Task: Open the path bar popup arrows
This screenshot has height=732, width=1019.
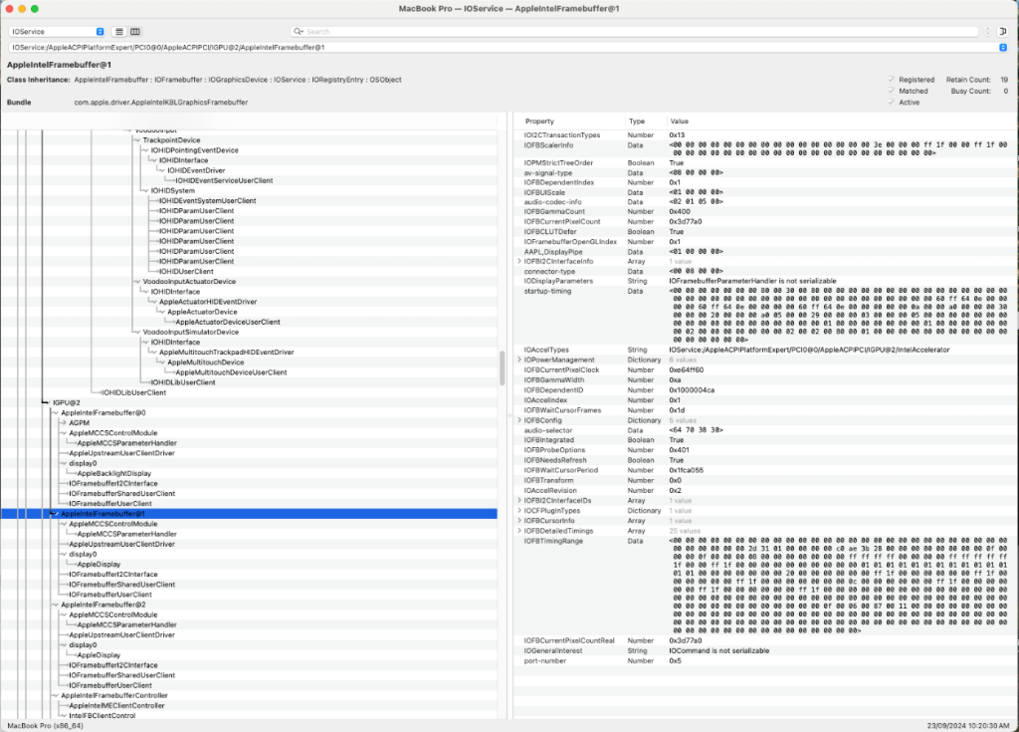Action: point(1002,47)
